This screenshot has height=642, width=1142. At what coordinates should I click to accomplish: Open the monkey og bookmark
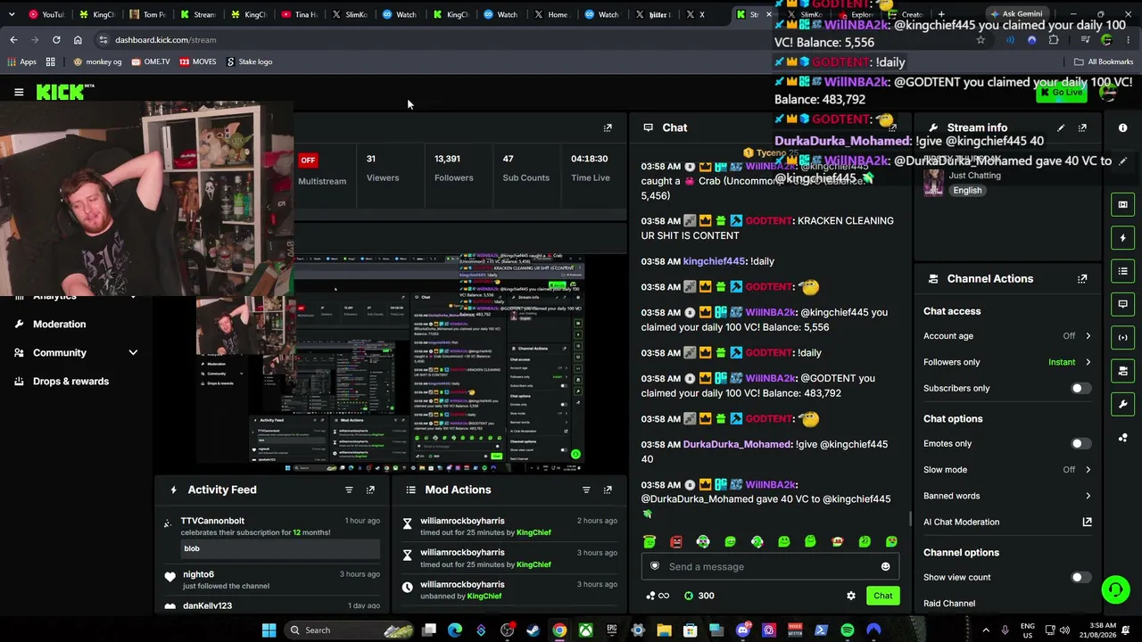click(x=97, y=62)
